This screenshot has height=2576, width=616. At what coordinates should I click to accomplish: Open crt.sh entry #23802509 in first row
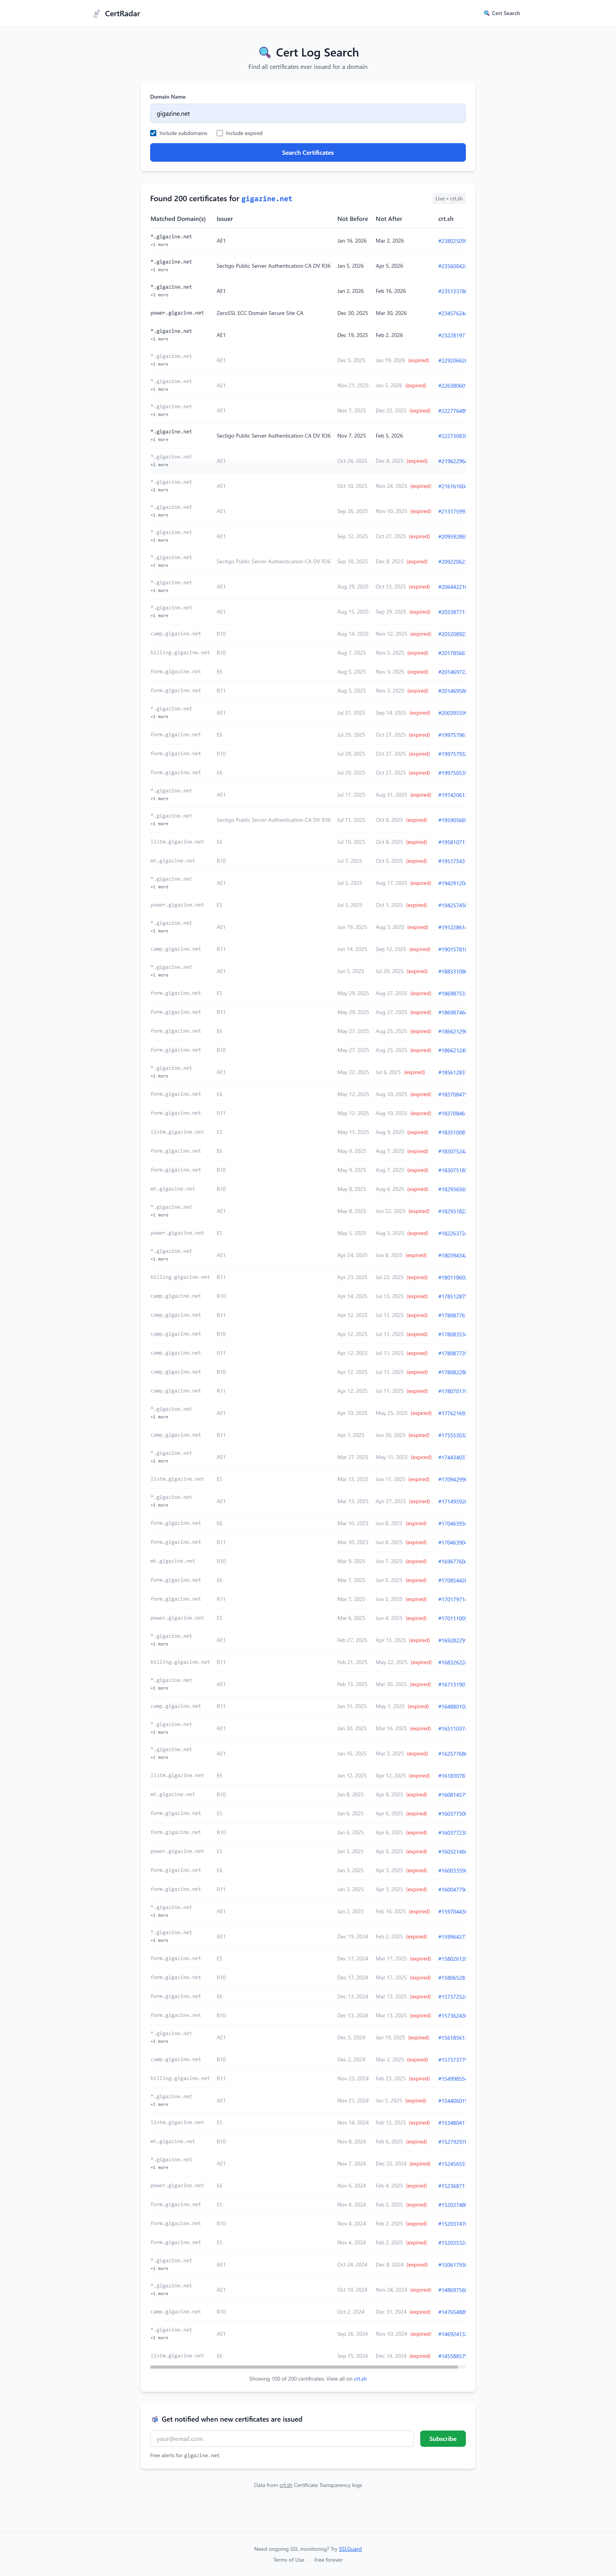click(452, 241)
